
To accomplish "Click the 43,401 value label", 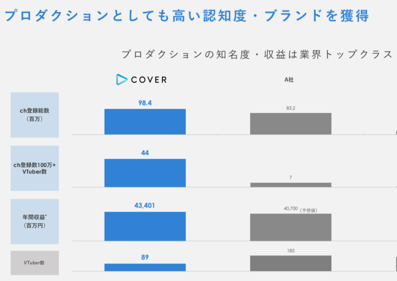I will pyautogui.click(x=144, y=205).
